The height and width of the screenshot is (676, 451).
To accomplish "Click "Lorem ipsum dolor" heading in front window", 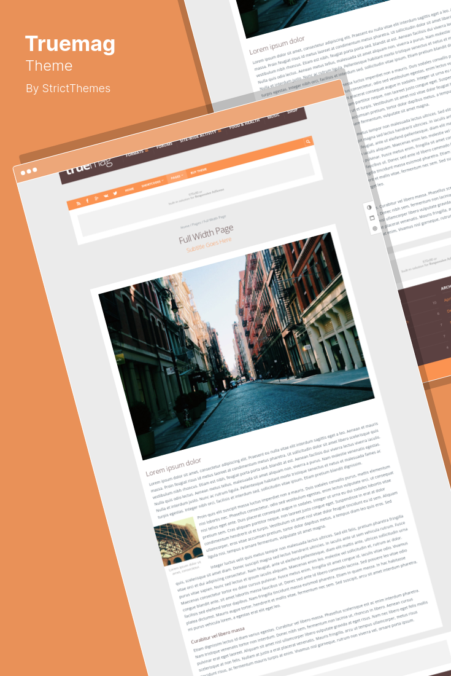I will tap(174, 466).
